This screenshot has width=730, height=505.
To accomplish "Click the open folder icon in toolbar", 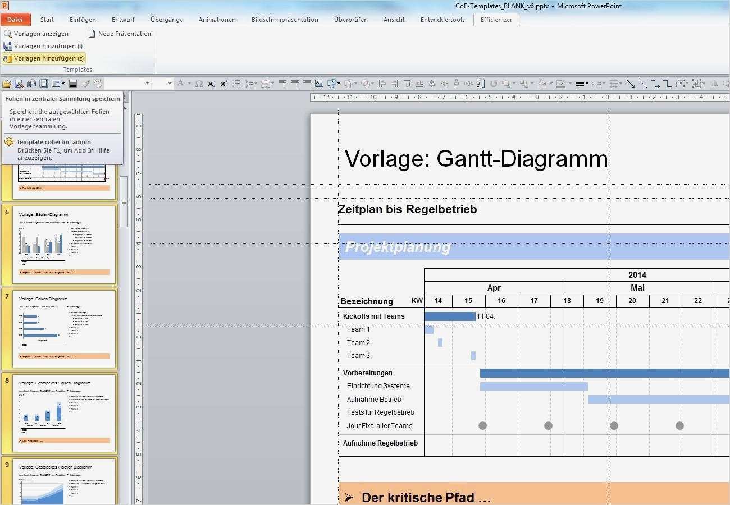I will [x=7, y=84].
